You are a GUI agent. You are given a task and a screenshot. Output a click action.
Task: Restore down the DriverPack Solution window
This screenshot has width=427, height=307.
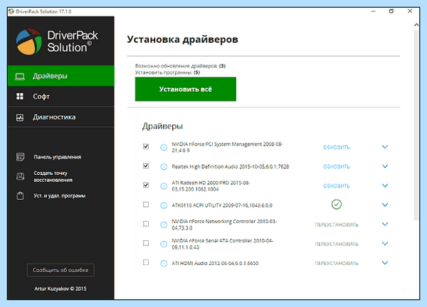point(391,11)
